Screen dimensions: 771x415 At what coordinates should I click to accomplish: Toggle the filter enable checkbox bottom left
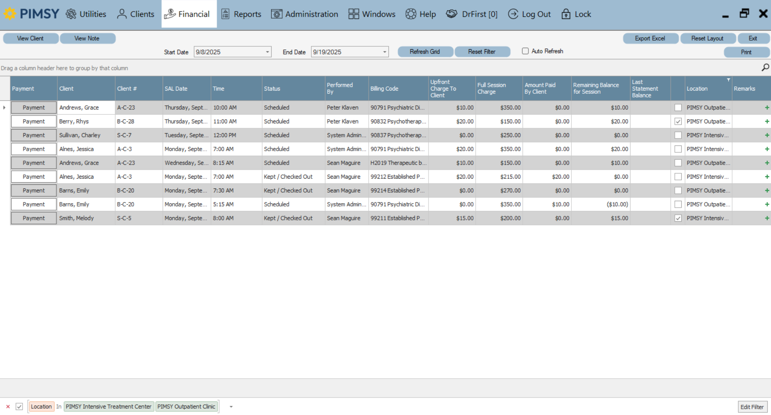tap(19, 406)
